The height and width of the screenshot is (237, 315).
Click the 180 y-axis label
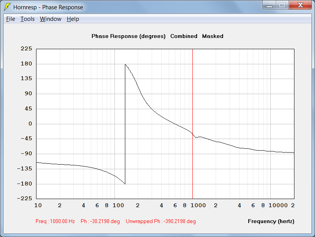(26, 64)
